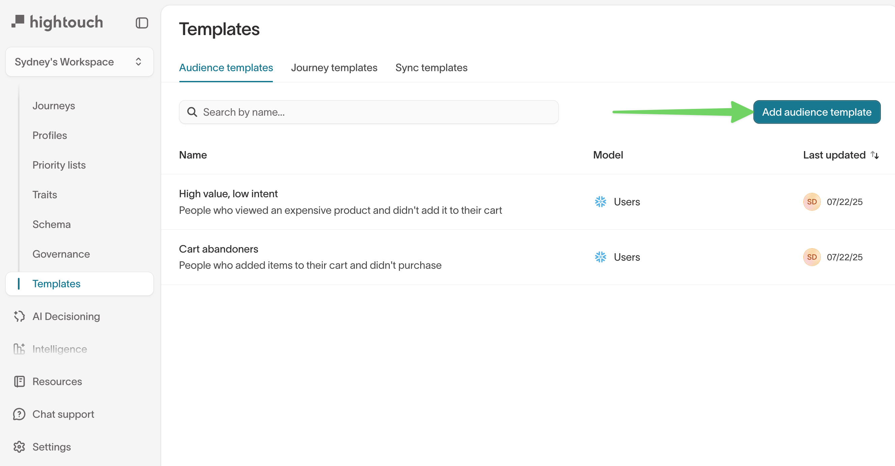This screenshot has width=895, height=466.
Task: Click the Hightouch logo
Action: pyautogui.click(x=57, y=22)
